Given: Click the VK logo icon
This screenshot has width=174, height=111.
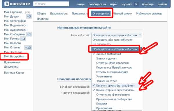Looking at the screenshot, I should tap(7, 4).
